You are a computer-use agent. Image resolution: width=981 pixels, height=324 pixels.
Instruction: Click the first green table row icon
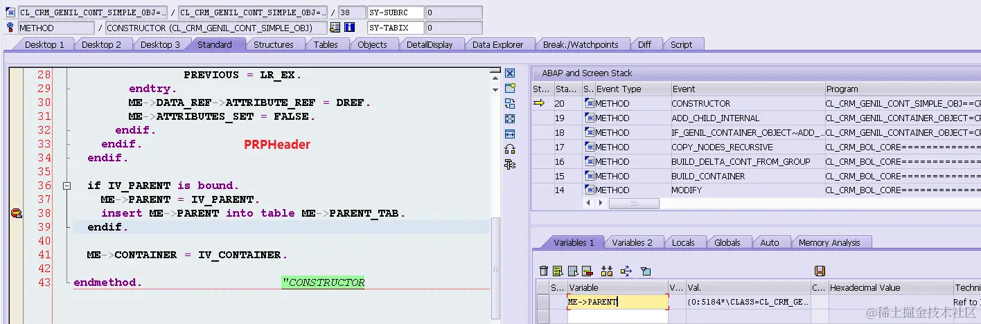(x=557, y=271)
